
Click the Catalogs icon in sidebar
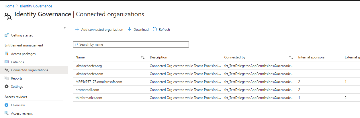(x=7, y=62)
